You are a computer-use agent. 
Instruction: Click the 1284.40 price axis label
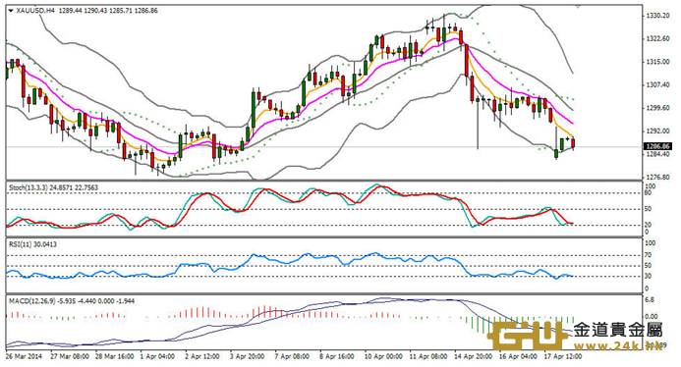(657, 154)
